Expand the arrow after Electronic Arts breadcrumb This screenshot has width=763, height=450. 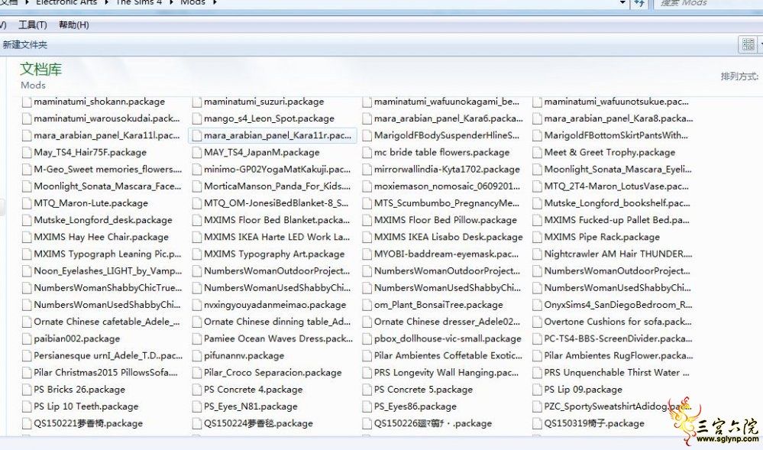coord(107,2)
